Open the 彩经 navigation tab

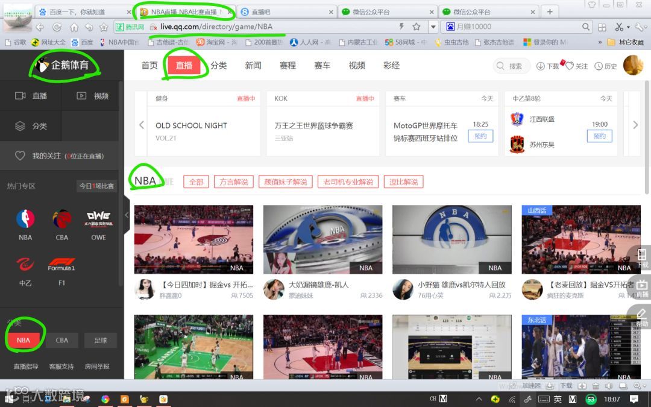[x=392, y=66]
